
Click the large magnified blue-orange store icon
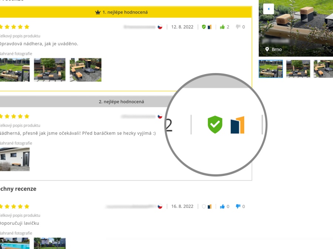click(237, 125)
